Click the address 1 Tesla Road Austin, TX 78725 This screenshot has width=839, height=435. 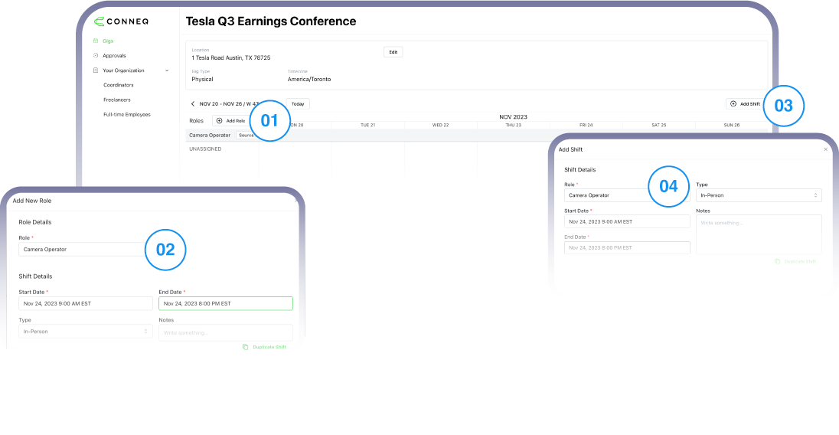coord(230,57)
